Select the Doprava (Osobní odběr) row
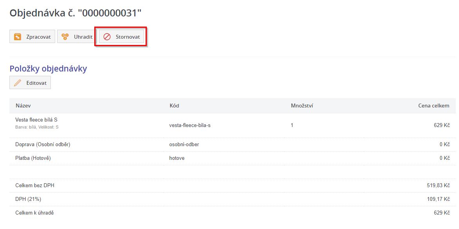 [43, 145]
